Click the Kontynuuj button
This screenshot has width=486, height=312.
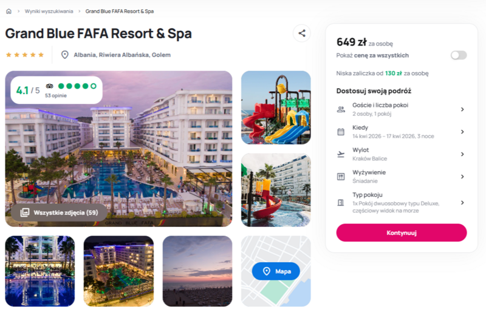(402, 232)
